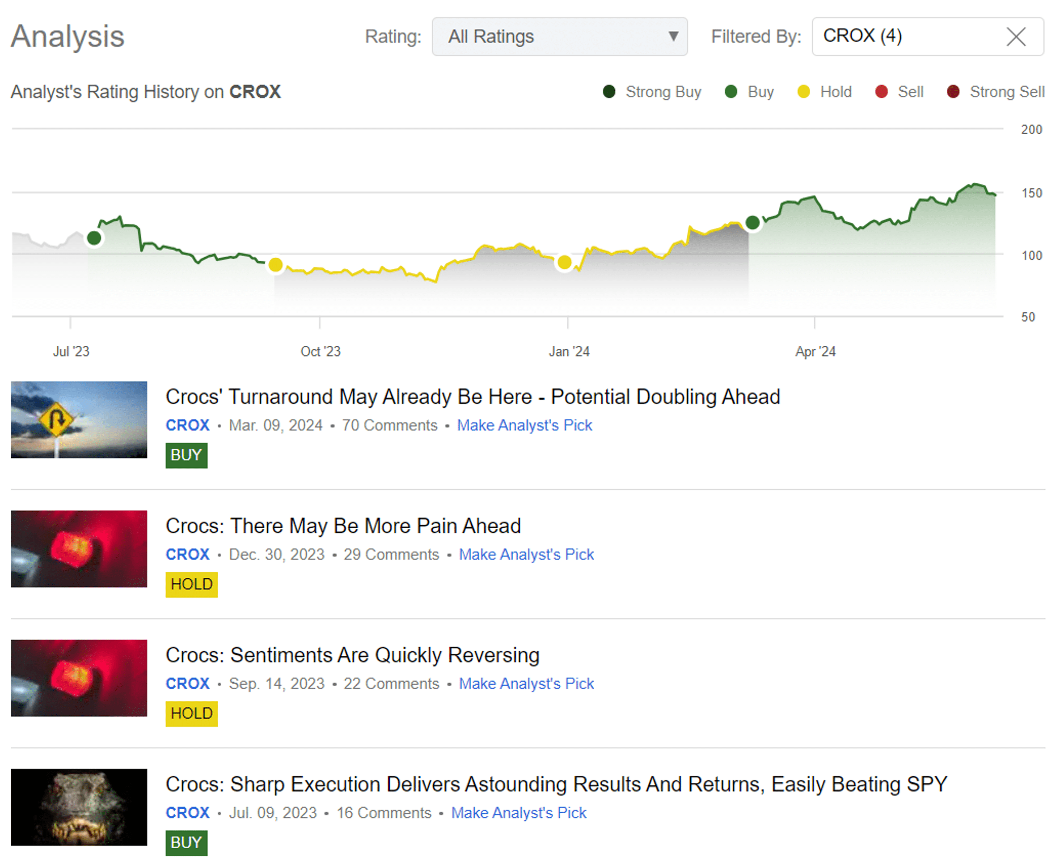Click the dropdown arrow in the Rating selector
This screenshot has width=1060, height=866.
tap(673, 36)
